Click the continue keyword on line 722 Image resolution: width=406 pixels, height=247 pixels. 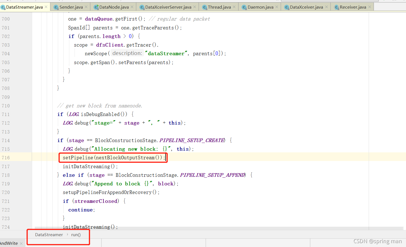click(80, 210)
